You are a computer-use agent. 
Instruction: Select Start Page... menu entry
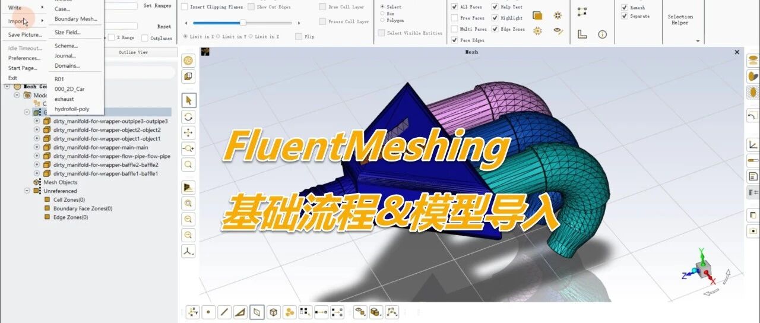[x=23, y=68]
